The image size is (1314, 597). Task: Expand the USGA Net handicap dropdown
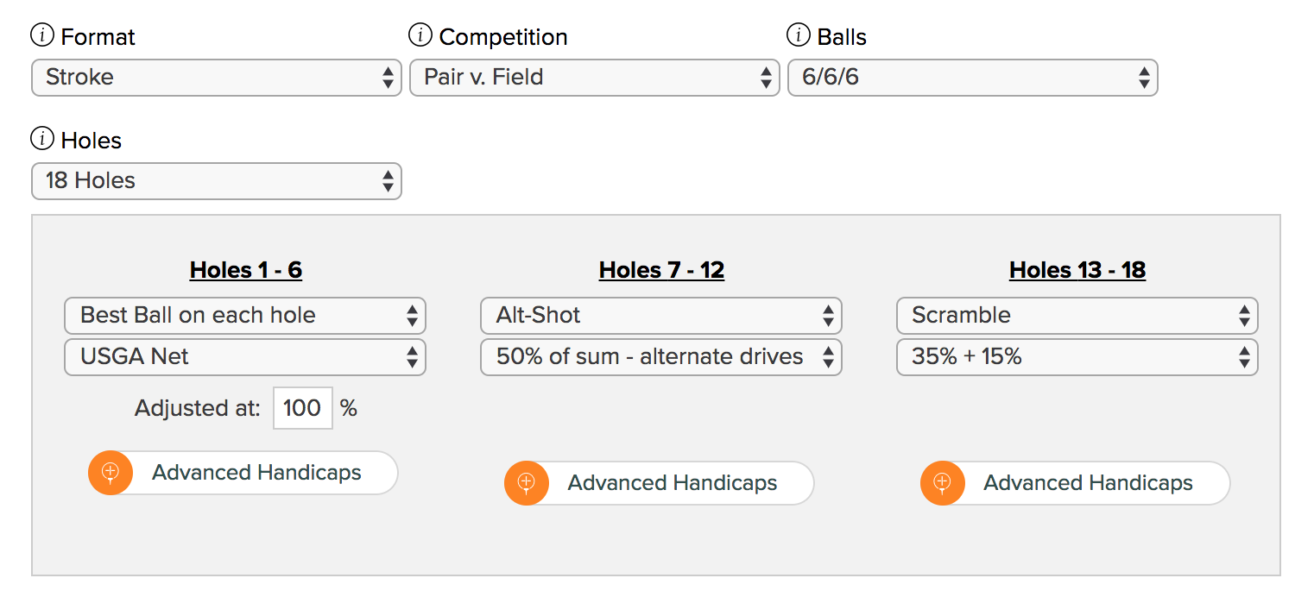(245, 357)
